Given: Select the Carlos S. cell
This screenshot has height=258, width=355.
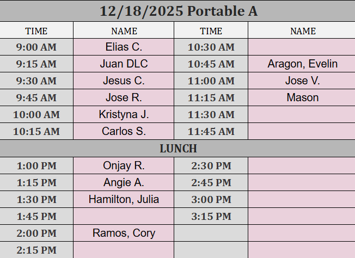Looking at the screenshot, I should click(x=124, y=132).
